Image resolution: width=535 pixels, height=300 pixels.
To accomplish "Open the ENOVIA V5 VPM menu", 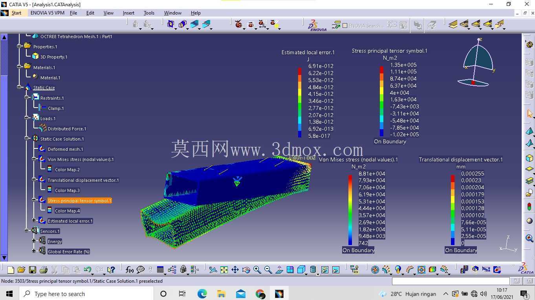I will click(x=47, y=13).
